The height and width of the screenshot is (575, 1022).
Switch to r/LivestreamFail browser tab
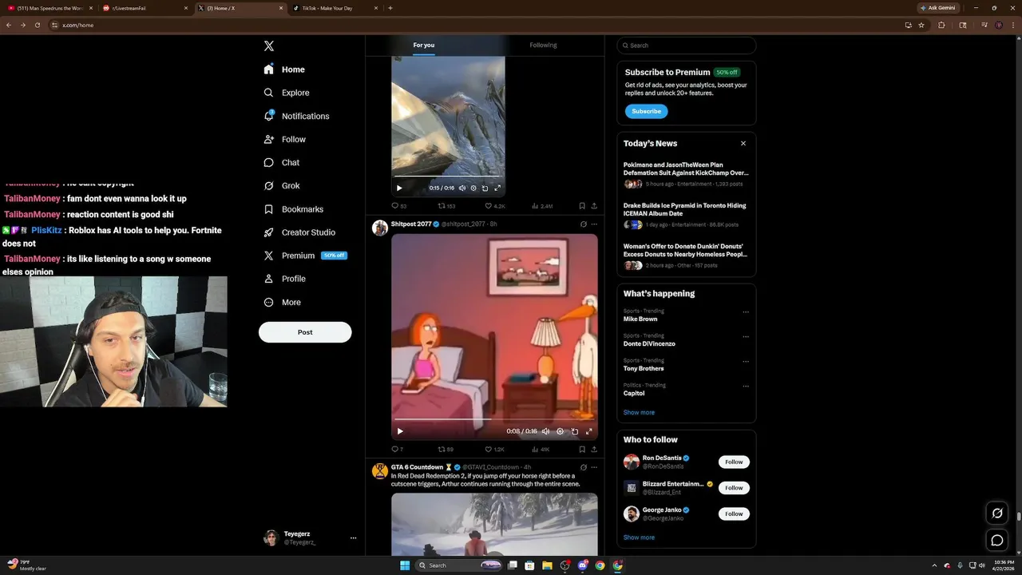pos(145,8)
